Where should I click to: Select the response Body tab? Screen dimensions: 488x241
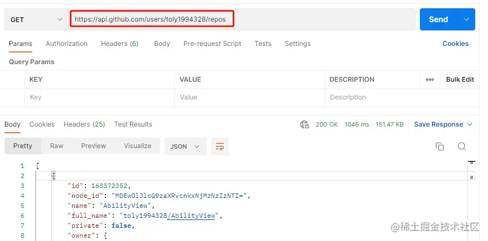12,124
